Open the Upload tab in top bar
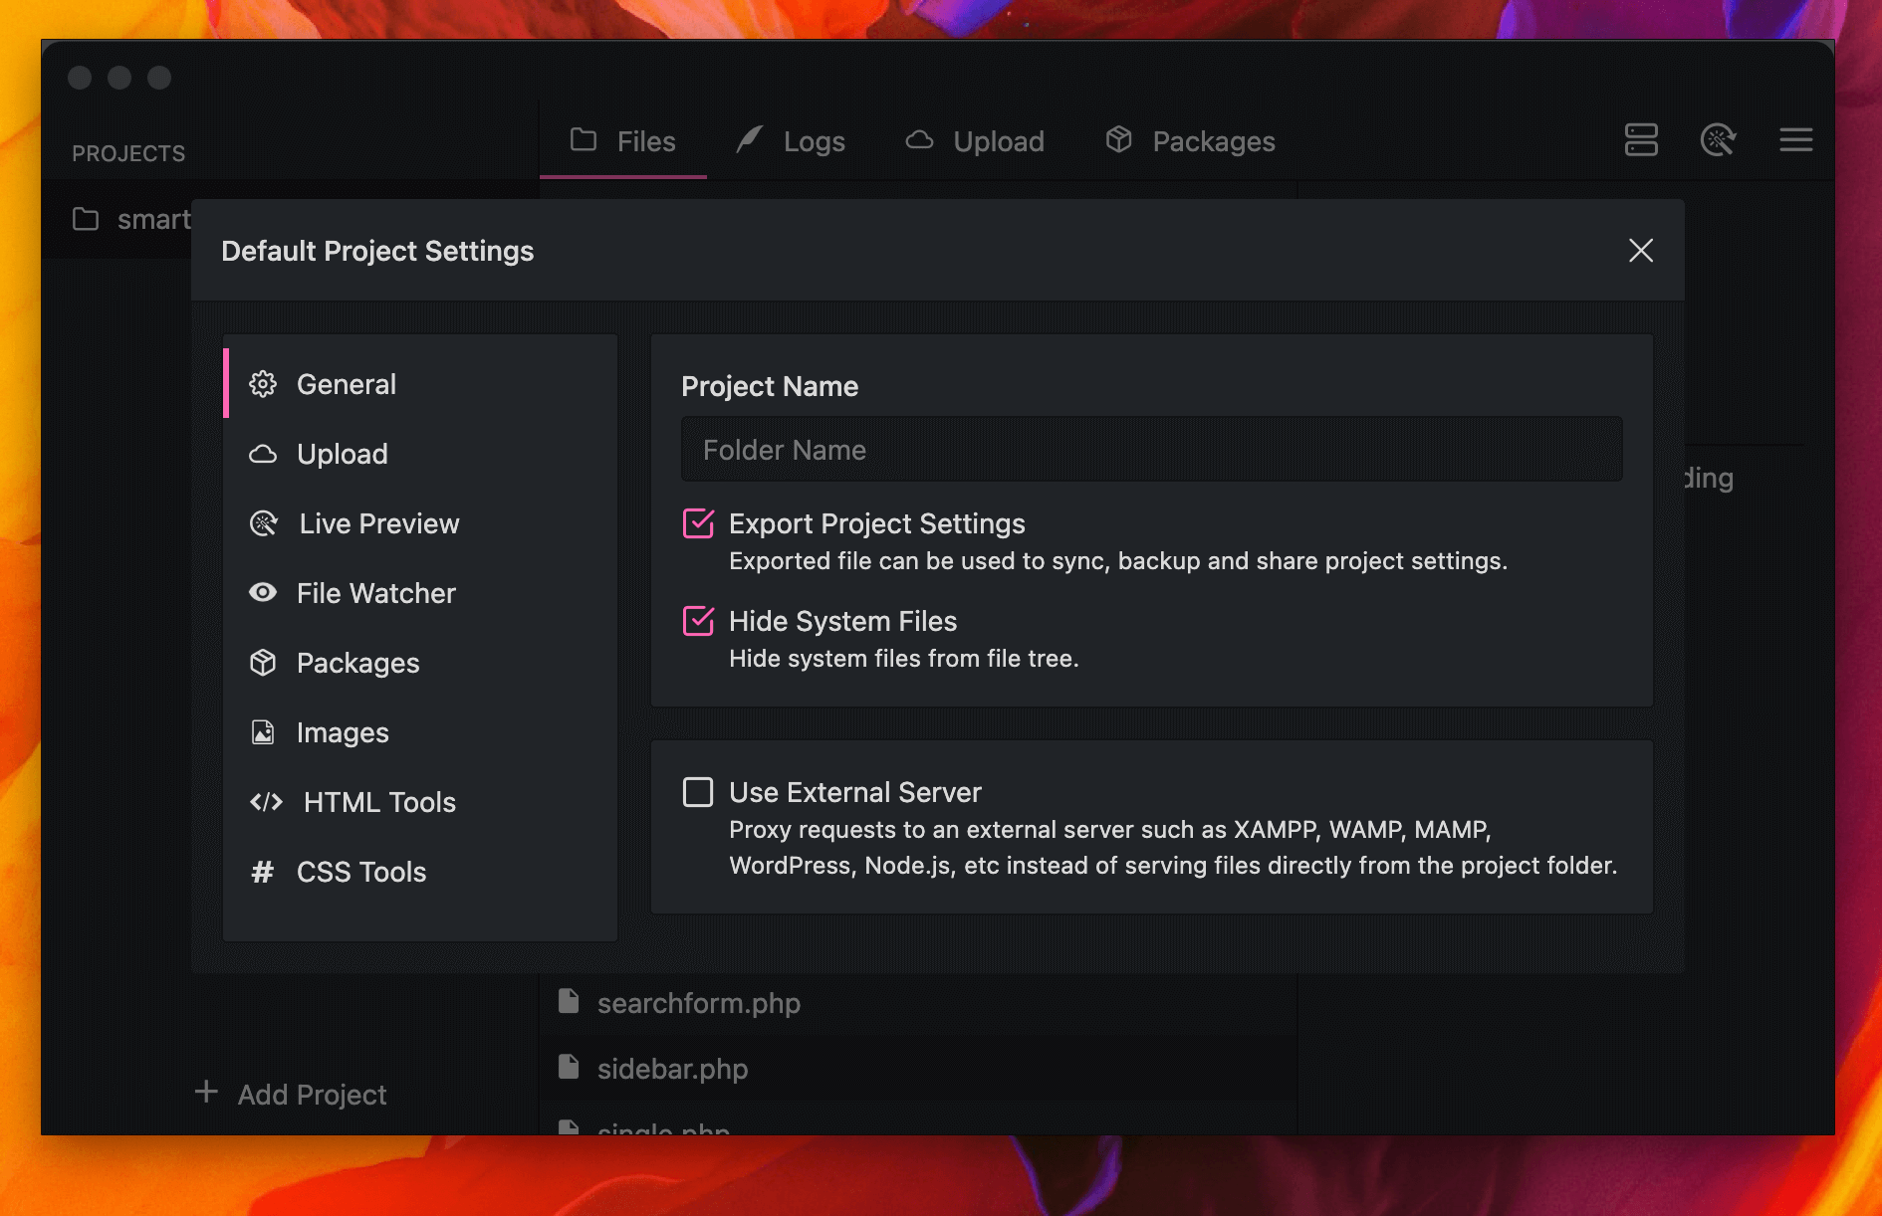The height and width of the screenshot is (1216, 1882). click(x=976, y=141)
